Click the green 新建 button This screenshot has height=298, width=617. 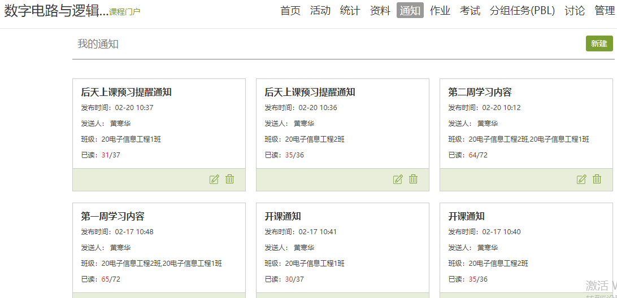click(599, 43)
